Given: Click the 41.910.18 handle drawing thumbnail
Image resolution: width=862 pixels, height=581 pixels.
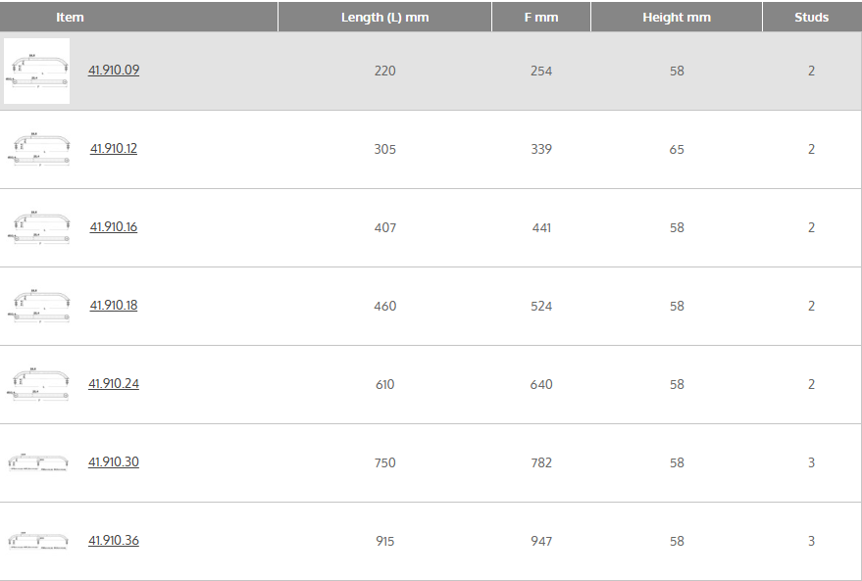Looking at the screenshot, I should 39,306.
